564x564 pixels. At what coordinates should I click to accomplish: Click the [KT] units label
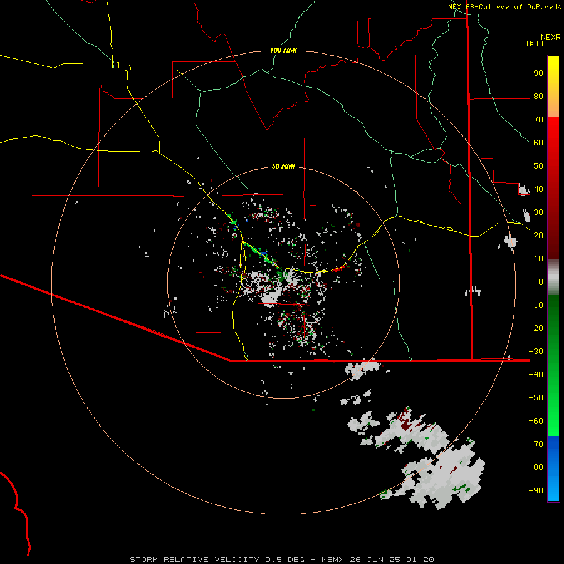point(535,43)
